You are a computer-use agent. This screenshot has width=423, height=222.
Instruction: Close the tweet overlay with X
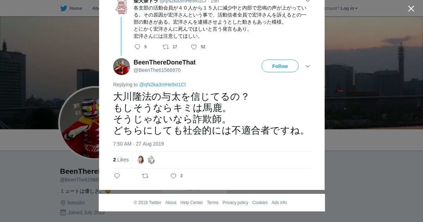411,8
